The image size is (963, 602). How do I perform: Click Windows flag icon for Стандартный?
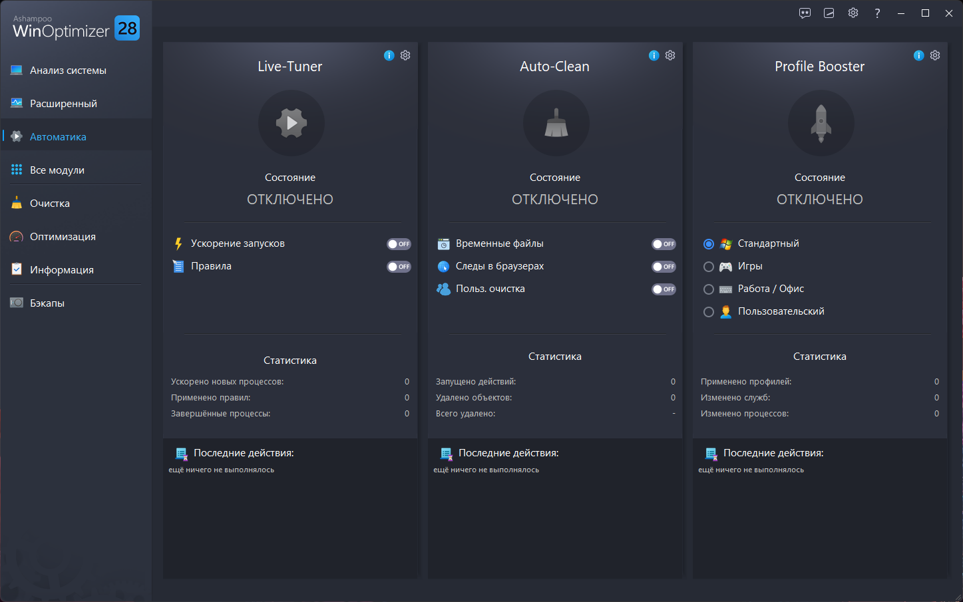tap(726, 244)
